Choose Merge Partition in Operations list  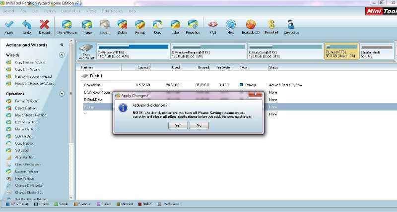[26, 129]
